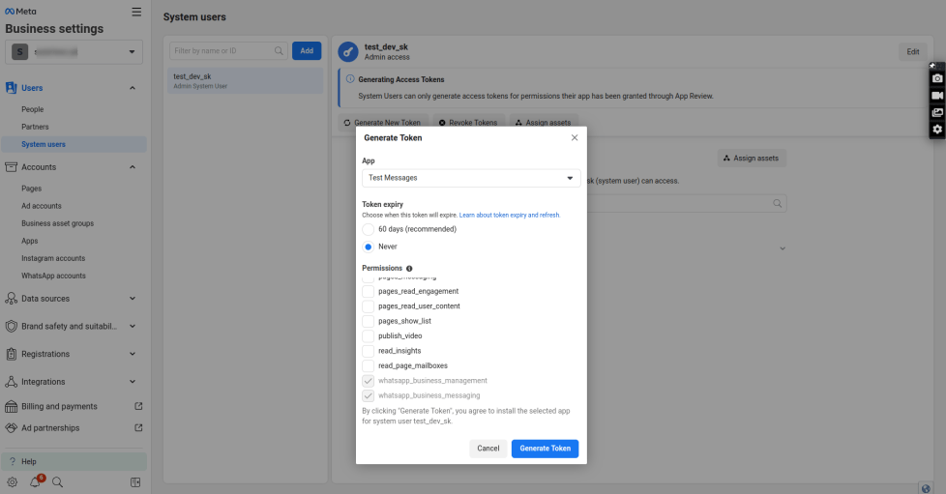This screenshot has width=946, height=494.
Task: Open Ad partnerships external link icon
Action: pyautogui.click(x=138, y=428)
